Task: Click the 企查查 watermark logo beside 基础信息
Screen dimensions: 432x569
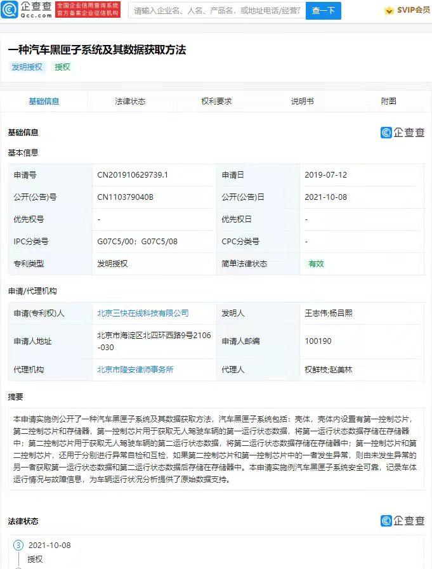Action: pos(403,133)
